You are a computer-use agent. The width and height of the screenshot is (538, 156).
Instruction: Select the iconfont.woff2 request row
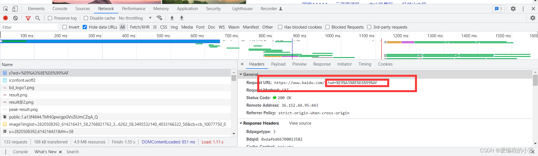pyautogui.click(x=115, y=80)
